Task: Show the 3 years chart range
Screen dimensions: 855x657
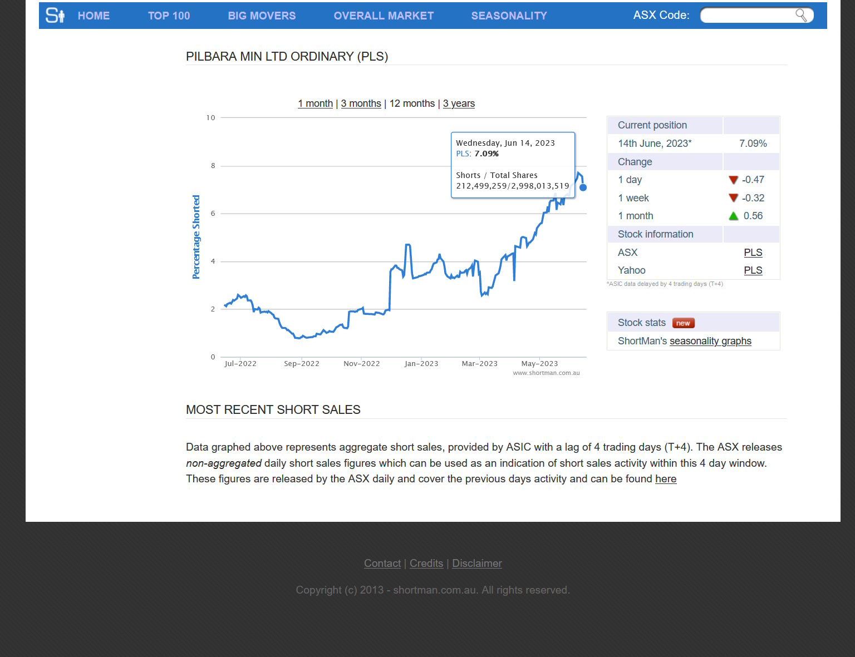Action: (x=459, y=103)
